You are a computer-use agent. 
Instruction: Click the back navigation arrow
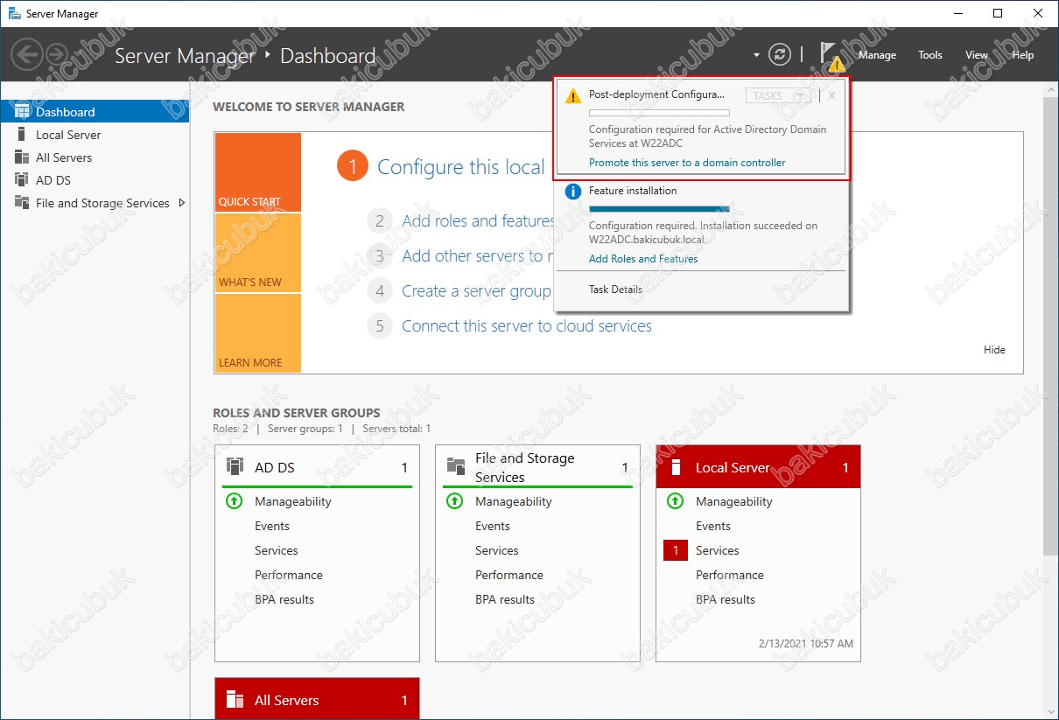click(27, 55)
